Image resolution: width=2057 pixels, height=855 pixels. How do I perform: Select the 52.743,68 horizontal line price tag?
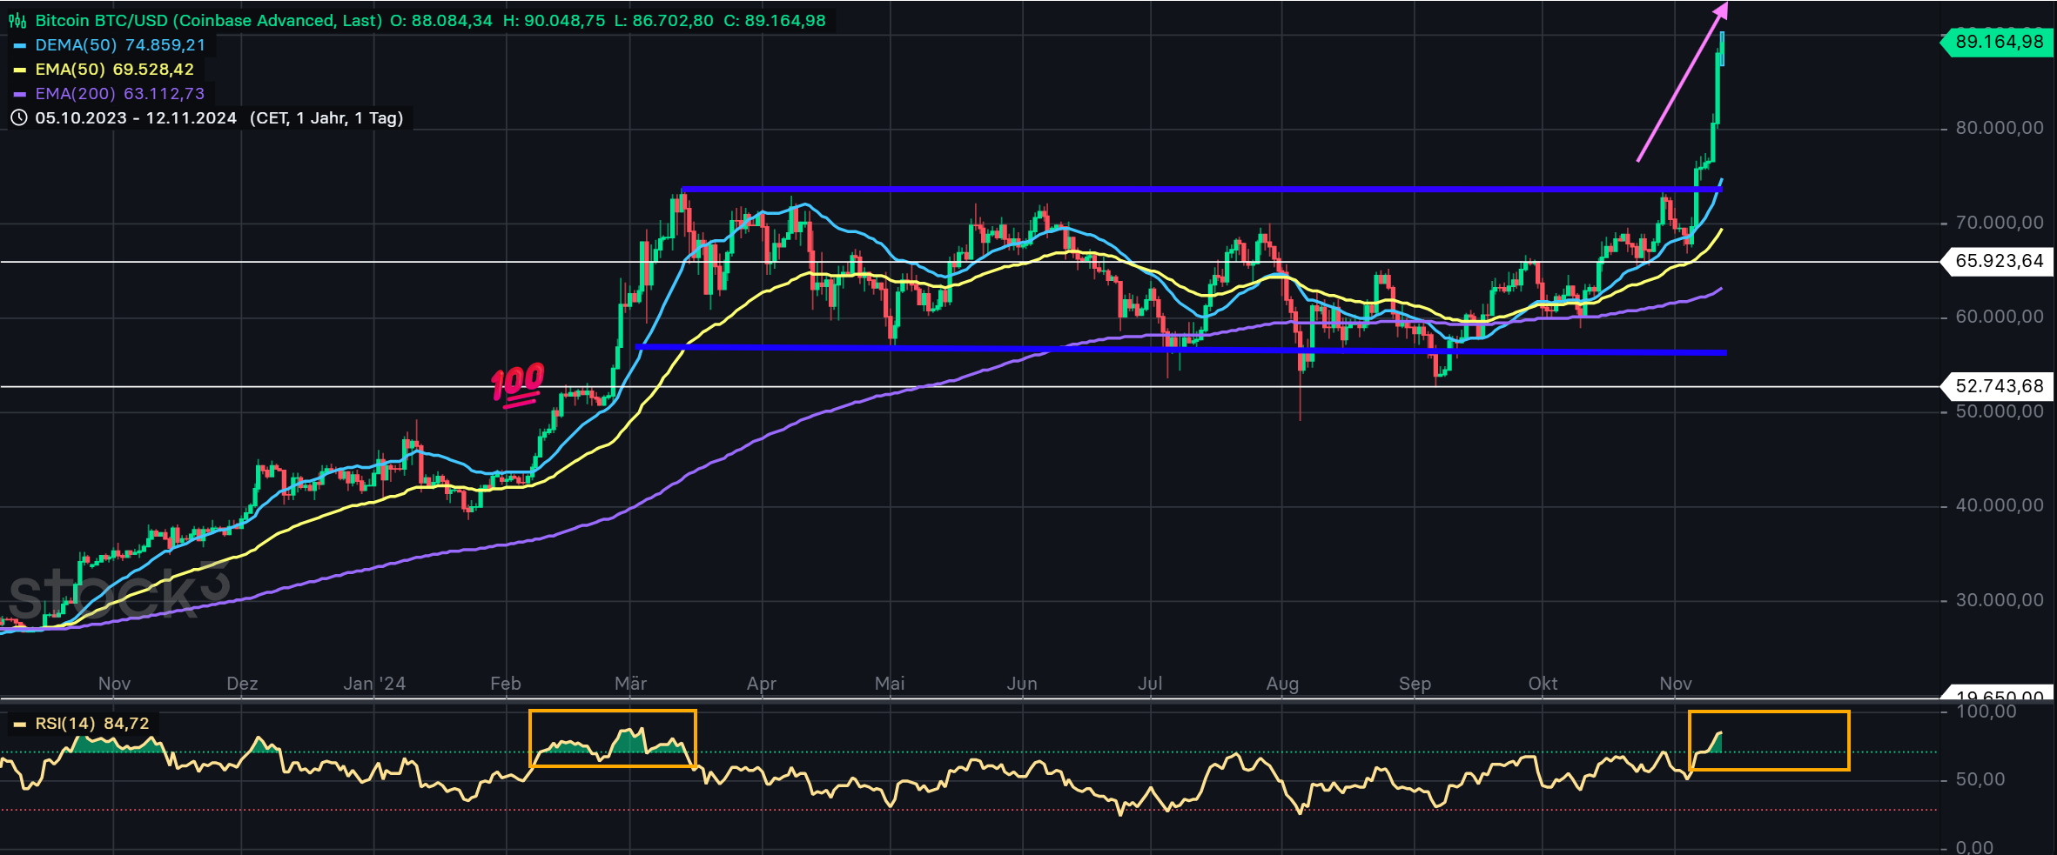tap(1999, 386)
